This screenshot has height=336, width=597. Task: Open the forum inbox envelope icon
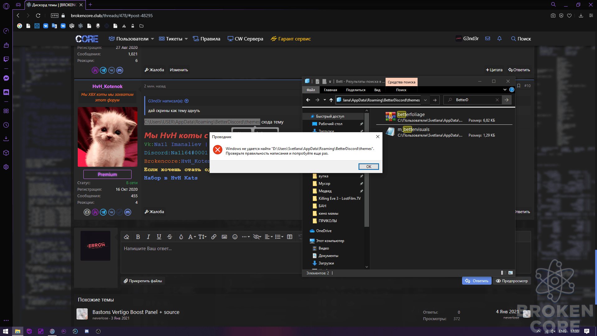(488, 39)
